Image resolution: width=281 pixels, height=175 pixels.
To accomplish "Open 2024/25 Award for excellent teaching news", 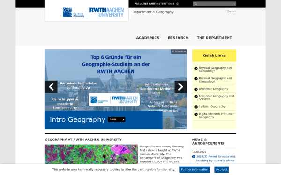I will click(x=215, y=159).
